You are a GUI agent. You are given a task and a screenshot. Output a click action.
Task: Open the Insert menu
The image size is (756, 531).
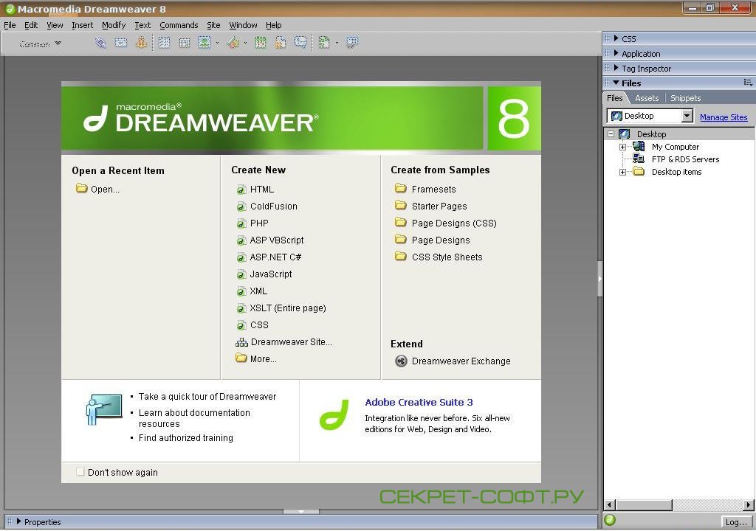pyautogui.click(x=82, y=25)
